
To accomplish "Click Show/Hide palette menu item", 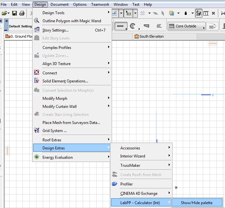I will tap(197, 203).
